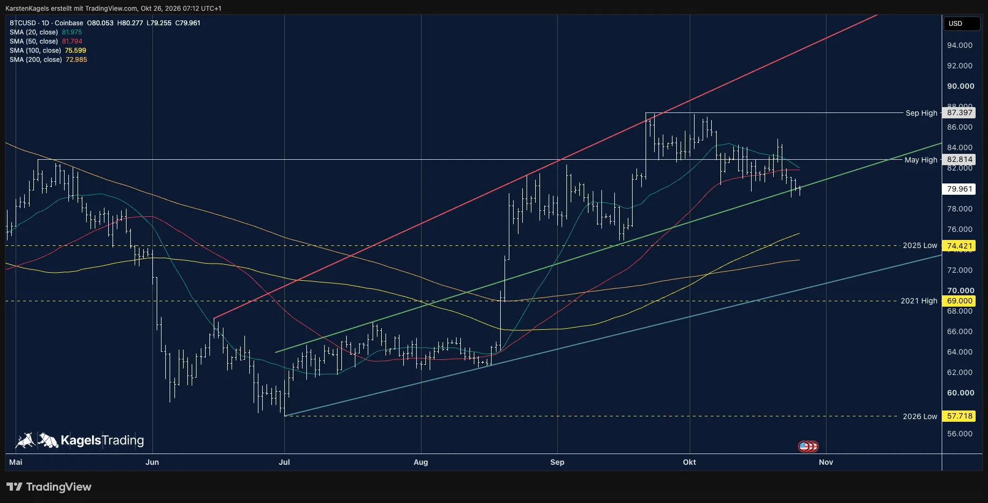This screenshot has height=503, width=988.
Task: Click the yellow 74.421 price tag
Action: coord(959,246)
